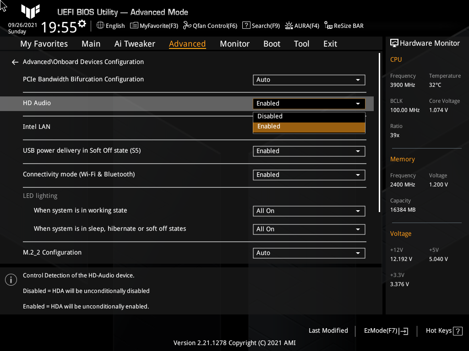Click the back arrow to leave Onboard Devices
Screen dimensions: 469x351
pyautogui.click(x=15, y=62)
